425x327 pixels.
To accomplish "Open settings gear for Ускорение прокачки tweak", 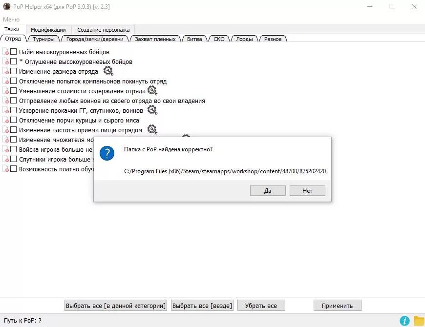I will click(x=152, y=110).
